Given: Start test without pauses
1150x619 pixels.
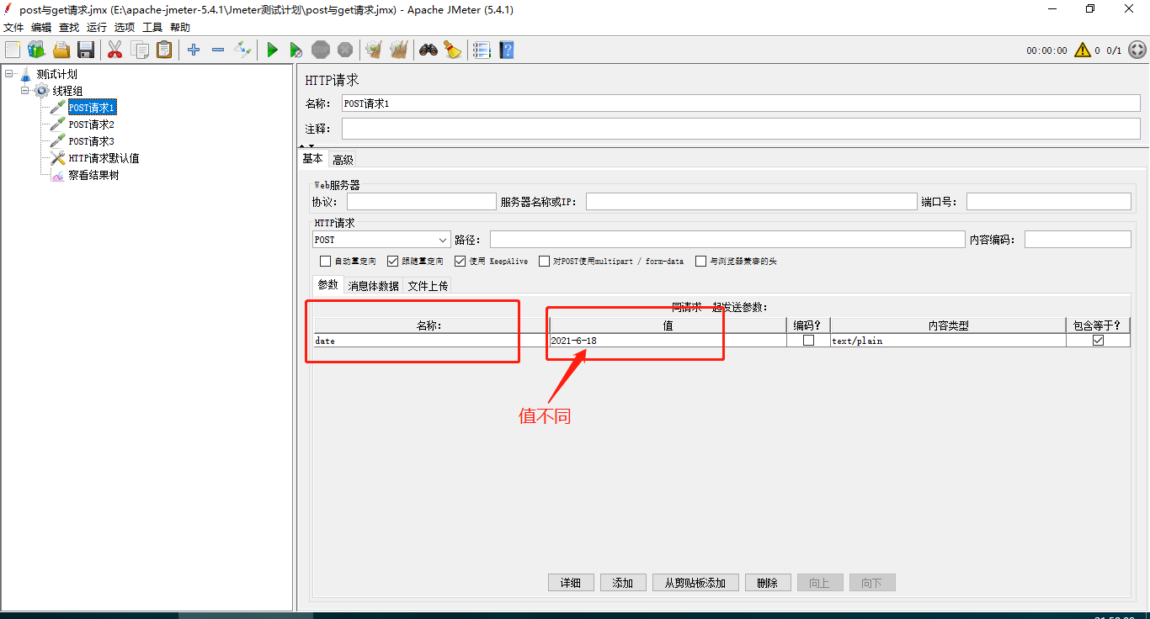Looking at the screenshot, I should tap(296, 50).
